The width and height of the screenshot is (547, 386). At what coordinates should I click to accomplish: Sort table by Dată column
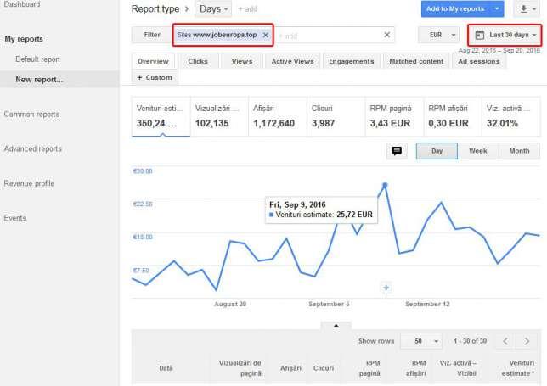[166, 368]
